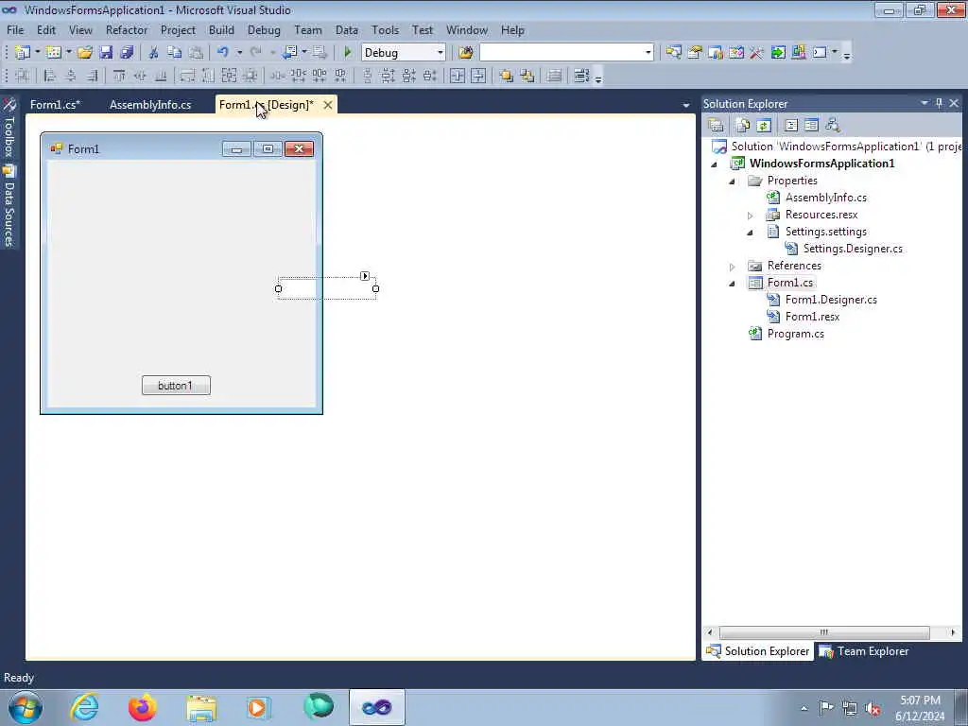
Task: Open the Undo history dropdown arrow
Action: pos(239,53)
